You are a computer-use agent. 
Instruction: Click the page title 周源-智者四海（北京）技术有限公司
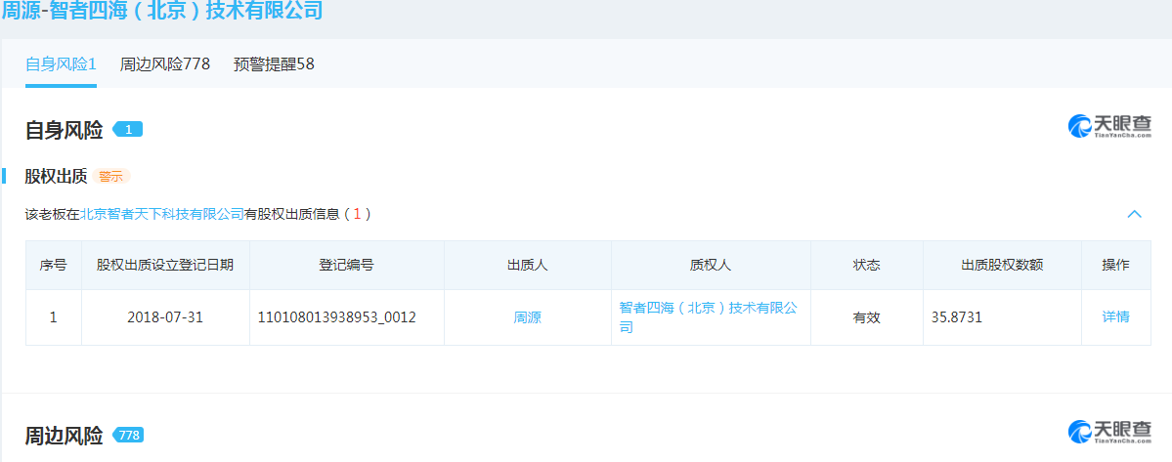click(161, 11)
